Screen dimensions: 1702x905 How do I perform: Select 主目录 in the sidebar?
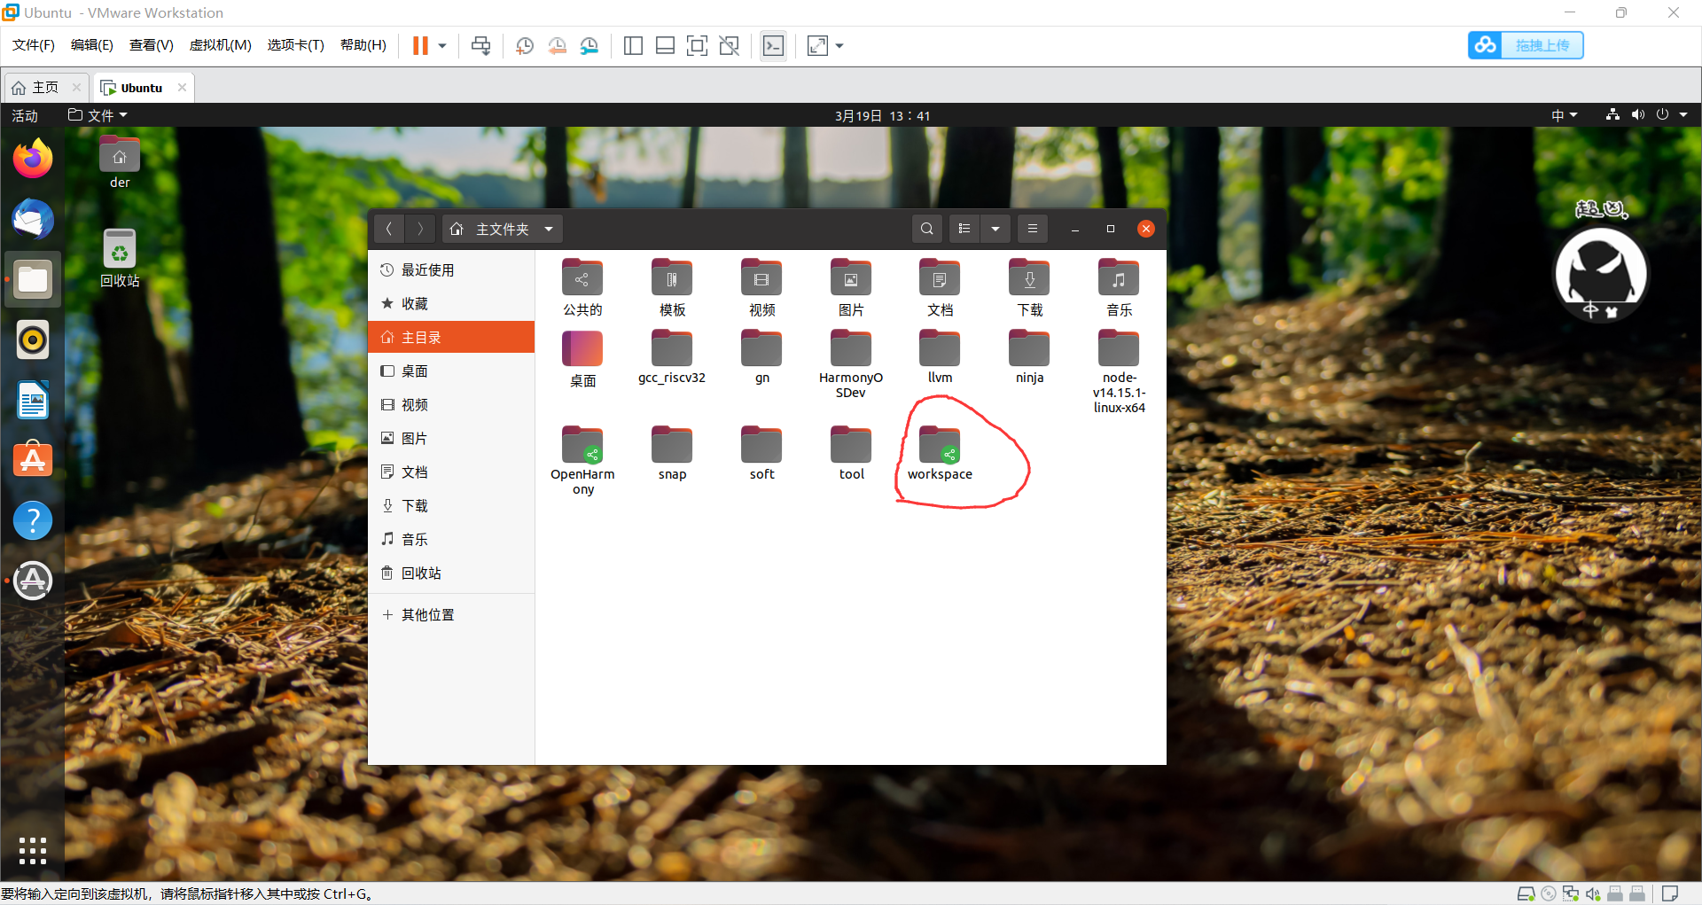tap(451, 338)
